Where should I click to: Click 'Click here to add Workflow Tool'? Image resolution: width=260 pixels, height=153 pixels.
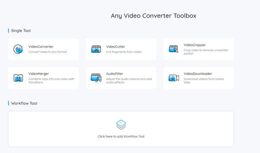121,137
